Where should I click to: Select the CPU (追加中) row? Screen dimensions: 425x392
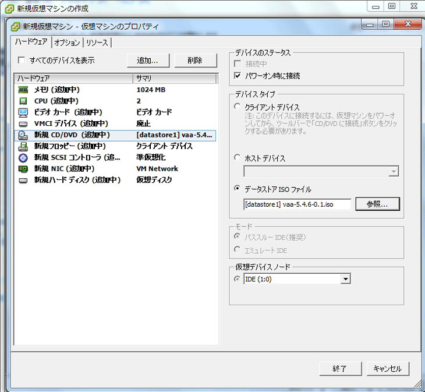[115, 101]
